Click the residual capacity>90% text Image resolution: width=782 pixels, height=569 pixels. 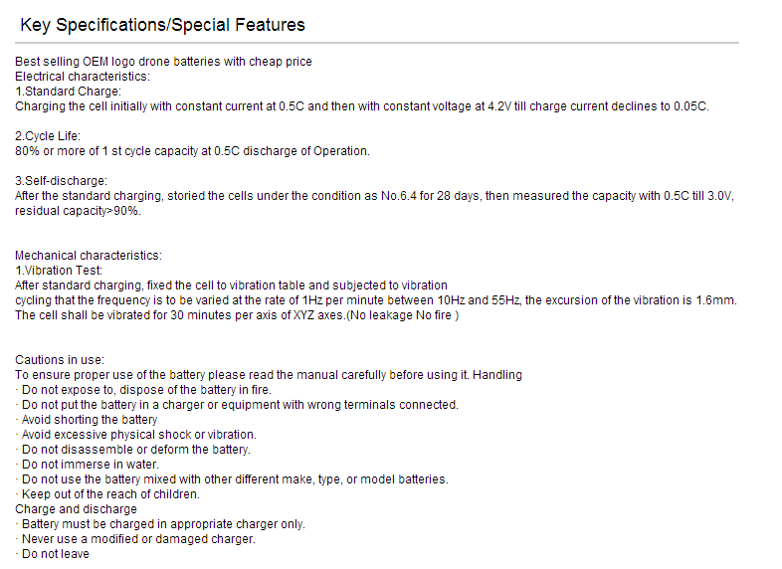coord(79,211)
